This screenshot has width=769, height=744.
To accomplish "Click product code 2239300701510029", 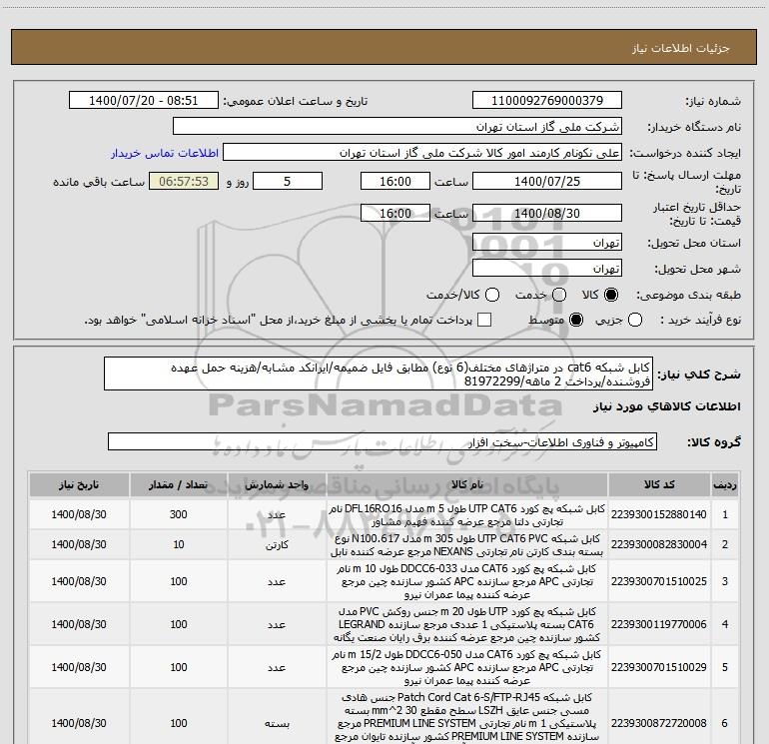I will pyautogui.click(x=659, y=667).
